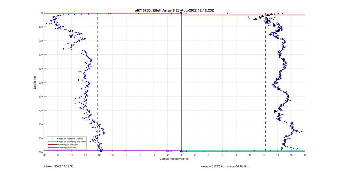Screen dimensions: 337x171
Task: Click the 'Vertical Velocity [cm/s]' x-axis label
Action: tap(174, 159)
